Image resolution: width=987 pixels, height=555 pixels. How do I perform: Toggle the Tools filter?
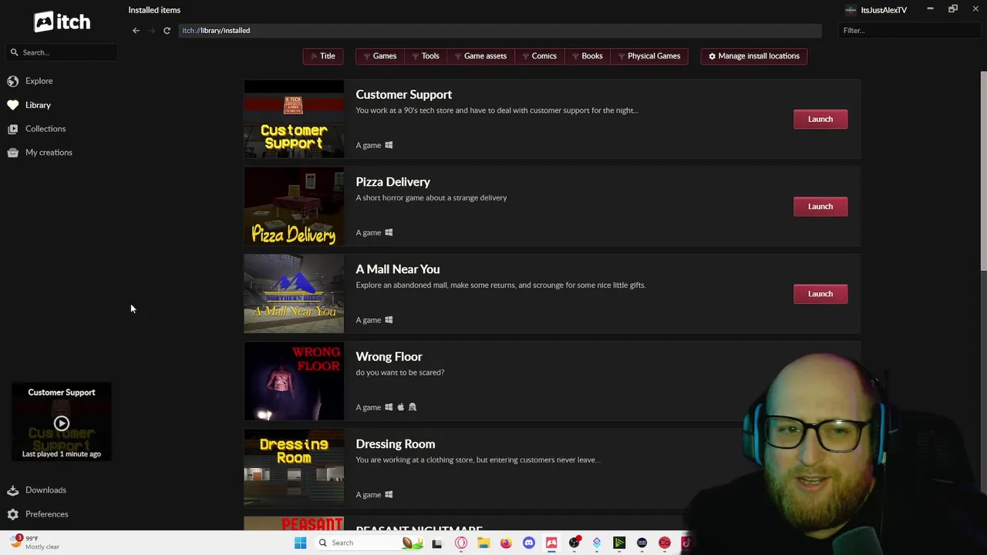(425, 56)
